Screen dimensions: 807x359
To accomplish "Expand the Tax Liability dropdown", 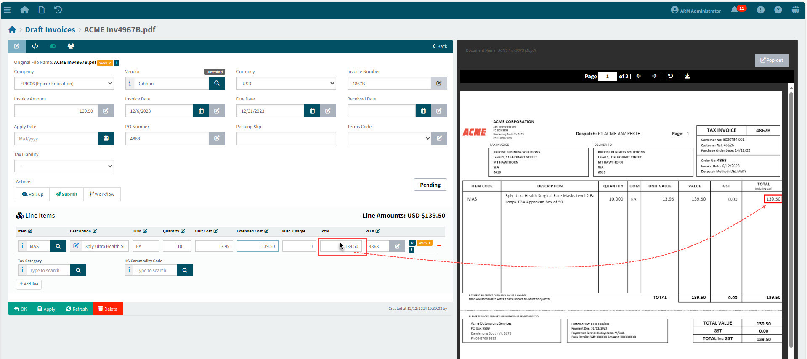I will (x=64, y=166).
